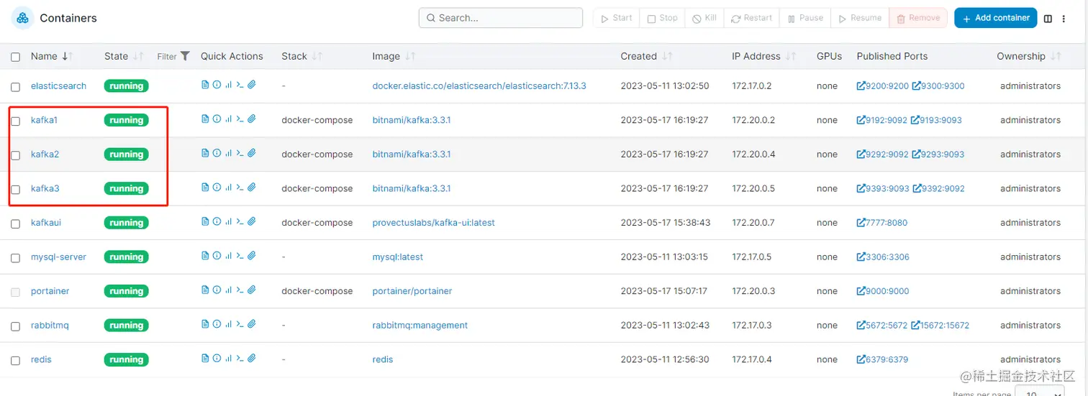Focus the container Search field
The image size is (1088, 396).
pos(501,18)
